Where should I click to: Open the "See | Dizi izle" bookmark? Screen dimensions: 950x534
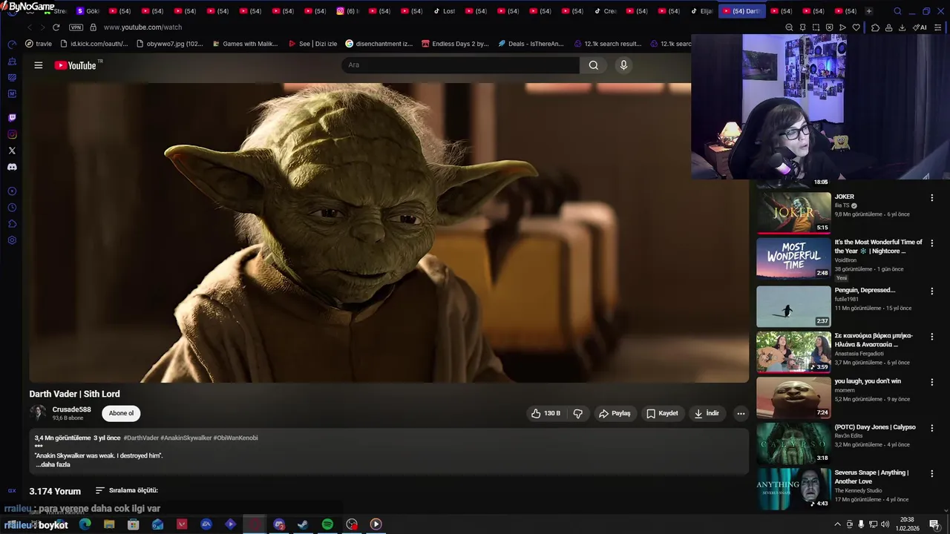(312, 44)
